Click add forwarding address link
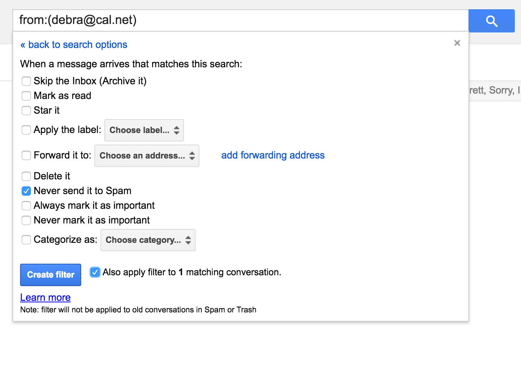This screenshot has height=365, width=521. tap(272, 155)
